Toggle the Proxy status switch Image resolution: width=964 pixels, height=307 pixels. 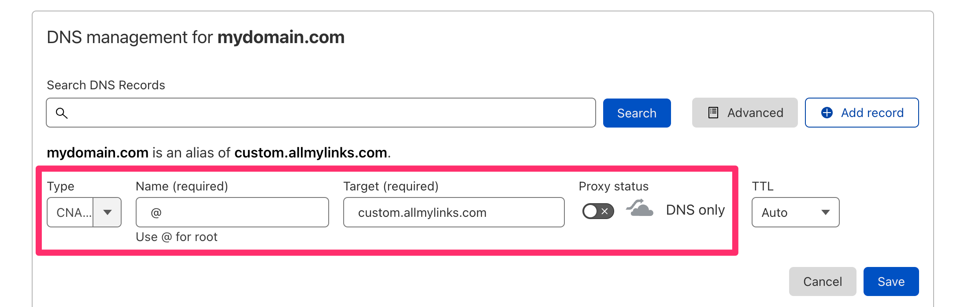coord(598,212)
